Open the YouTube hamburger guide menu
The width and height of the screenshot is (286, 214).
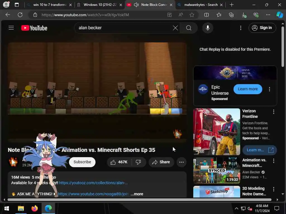[11, 28]
